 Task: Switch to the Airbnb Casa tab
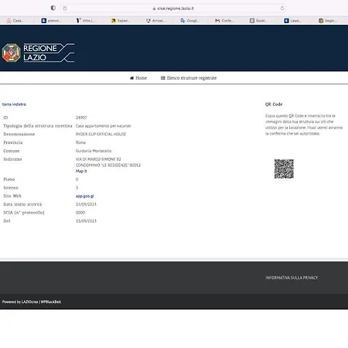pyautogui.click(x=15, y=21)
